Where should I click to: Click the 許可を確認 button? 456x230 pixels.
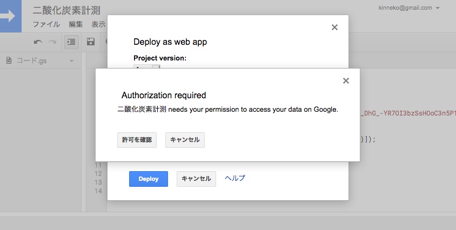137,140
